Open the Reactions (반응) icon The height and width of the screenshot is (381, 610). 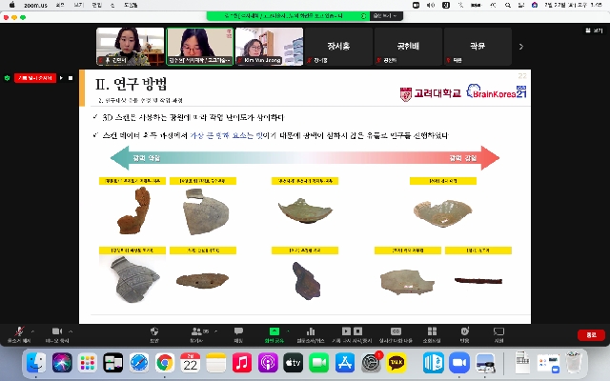click(x=464, y=331)
